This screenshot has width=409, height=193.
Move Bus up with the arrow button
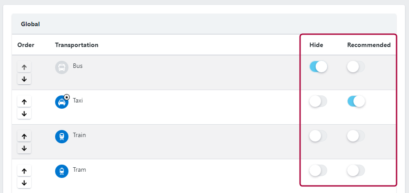(x=24, y=67)
